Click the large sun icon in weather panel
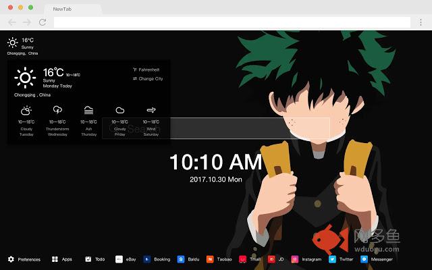 25,78
